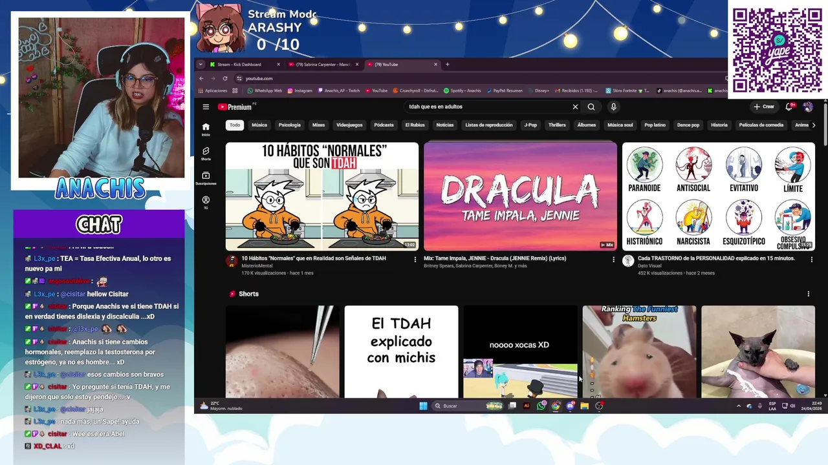Open the Crunchyroll bookmark
Viewport: 828px width, 465px height.
coord(417,91)
